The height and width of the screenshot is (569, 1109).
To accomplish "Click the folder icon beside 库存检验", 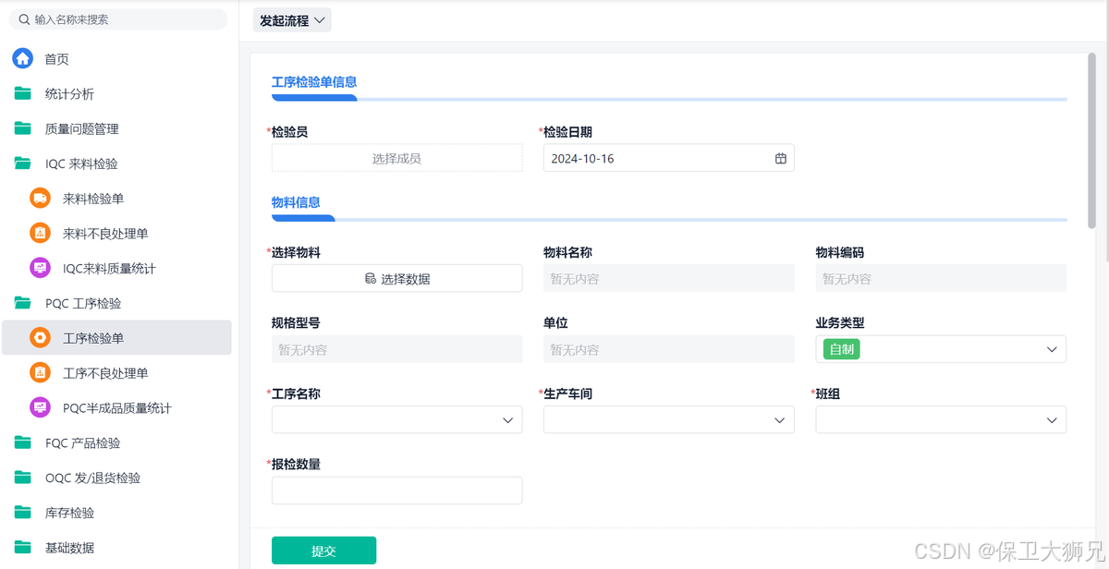I will [22, 513].
